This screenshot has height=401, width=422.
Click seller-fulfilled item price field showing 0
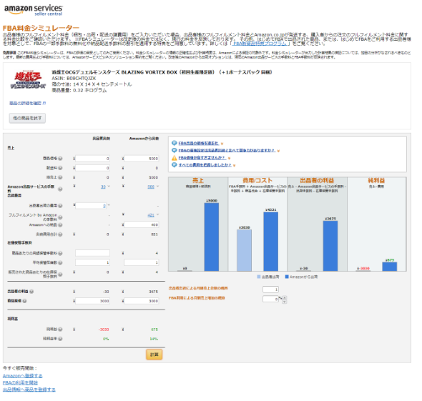(x=92, y=159)
